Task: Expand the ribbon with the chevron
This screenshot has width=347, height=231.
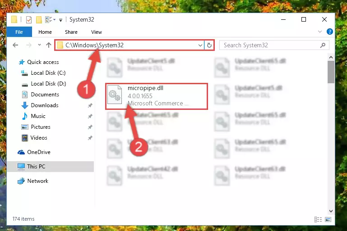Action: (x=320, y=32)
